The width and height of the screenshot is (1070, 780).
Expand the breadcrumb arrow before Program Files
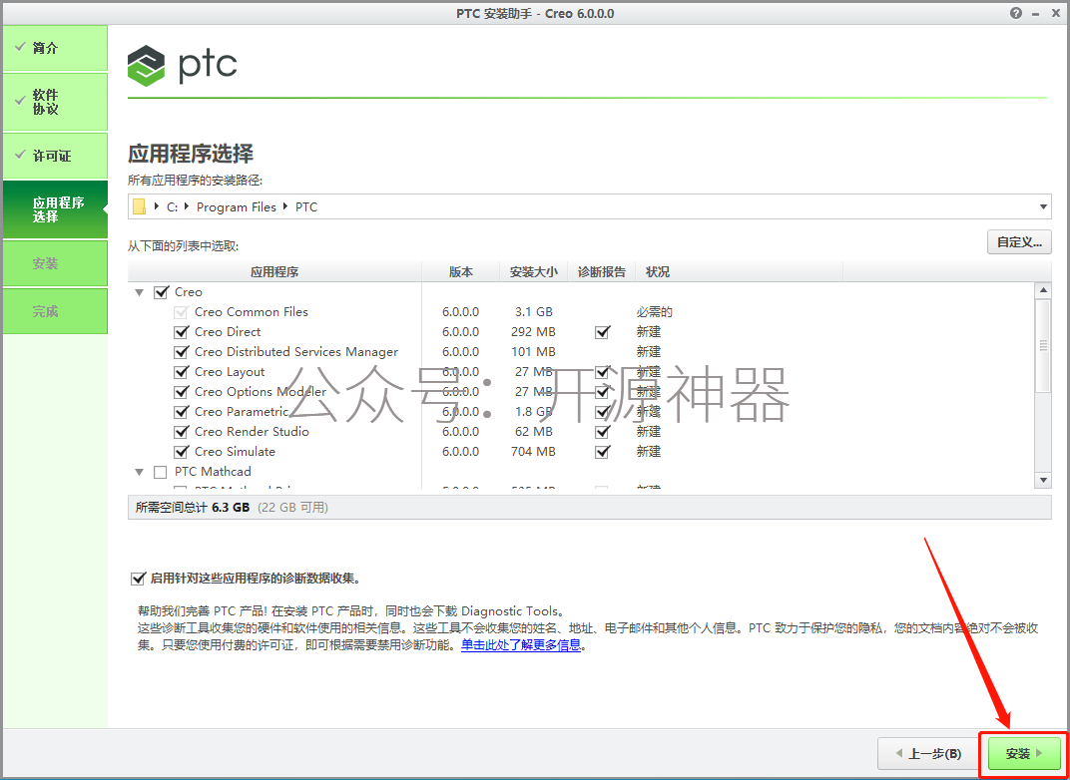click(188, 206)
